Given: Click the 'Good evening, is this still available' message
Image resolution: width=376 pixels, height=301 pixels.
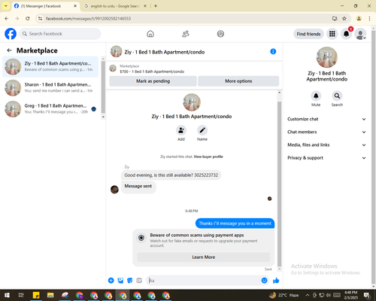Looking at the screenshot, I should [x=171, y=175].
